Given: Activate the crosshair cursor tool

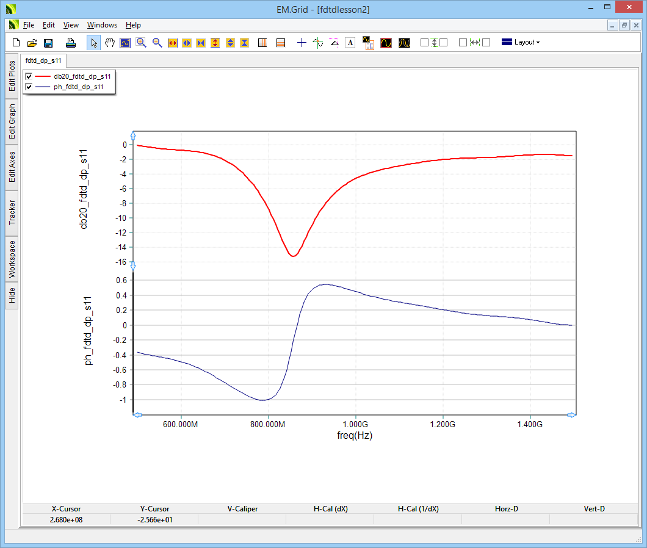Looking at the screenshot, I should coord(301,43).
